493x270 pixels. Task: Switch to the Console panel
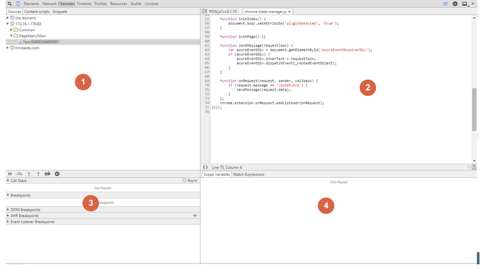tap(151, 4)
